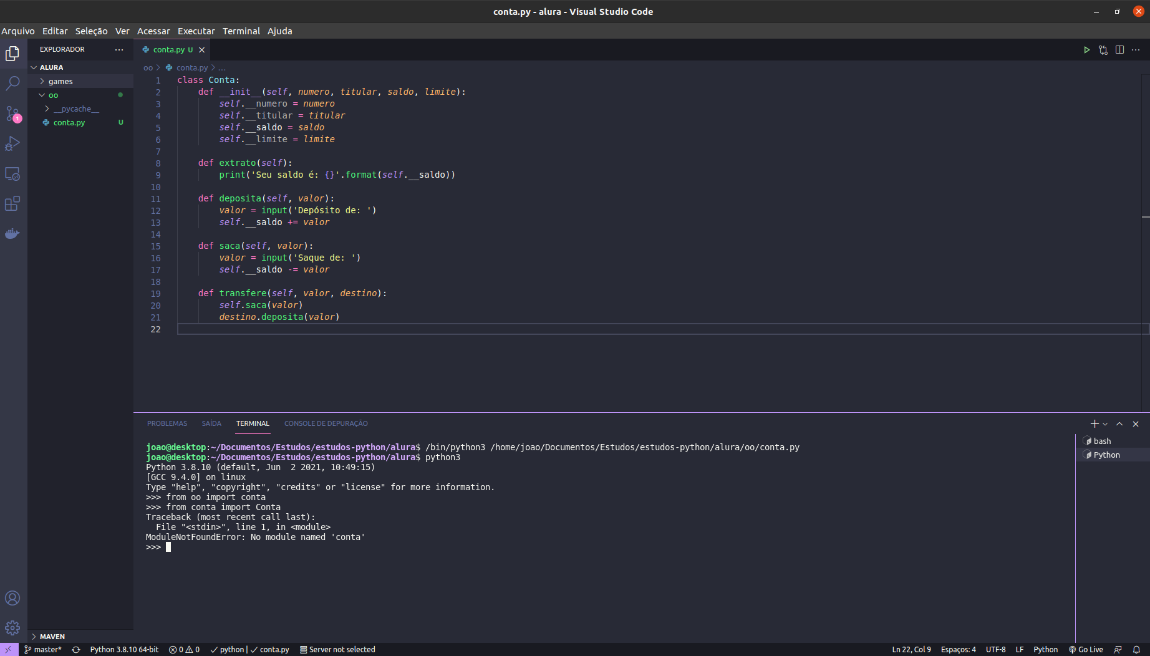Open changes compare icon in editor toolbar
Screen dimensions: 1150x656
[1103, 50]
